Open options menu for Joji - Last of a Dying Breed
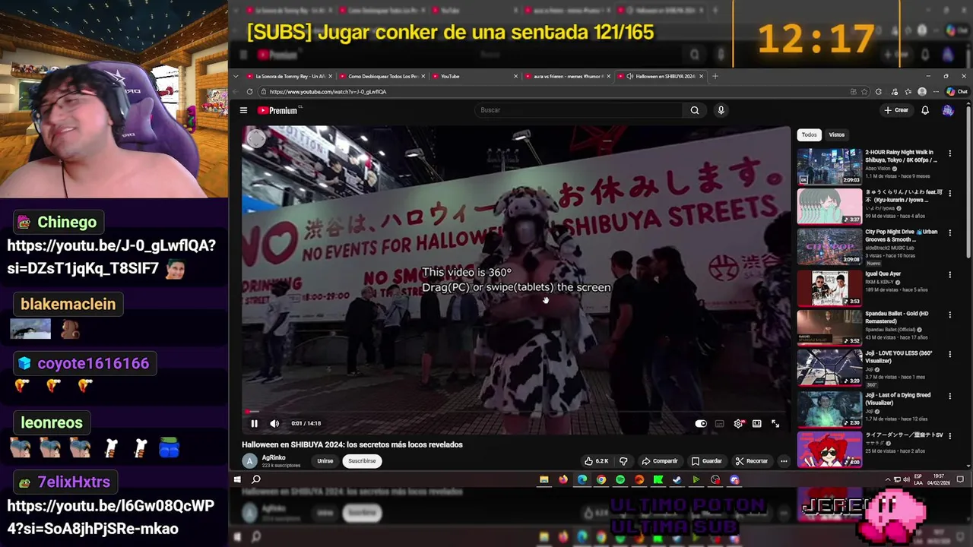This screenshot has width=973, height=547. point(949,396)
